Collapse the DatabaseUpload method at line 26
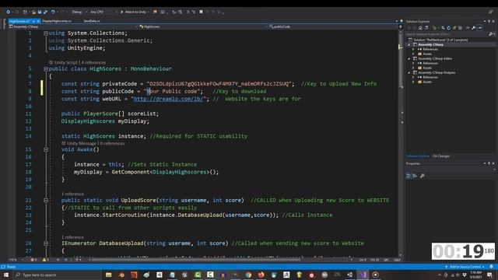The height and width of the screenshot is (280, 498). coord(46,243)
